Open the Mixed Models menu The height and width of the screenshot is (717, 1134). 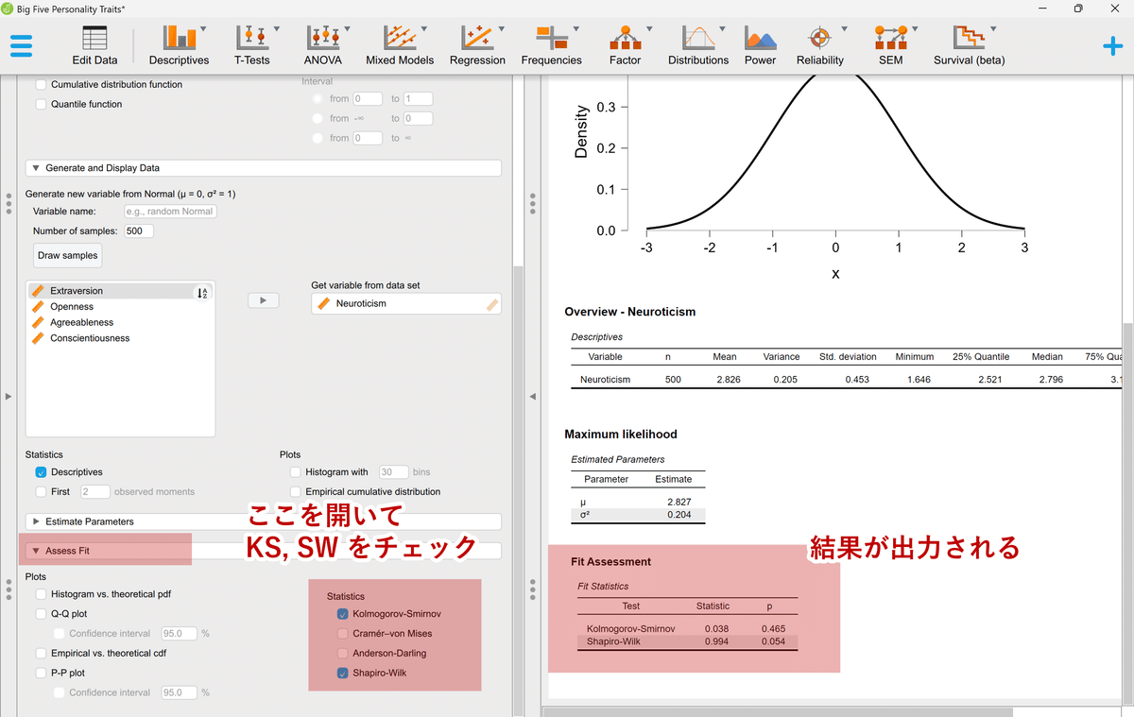click(400, 43)
